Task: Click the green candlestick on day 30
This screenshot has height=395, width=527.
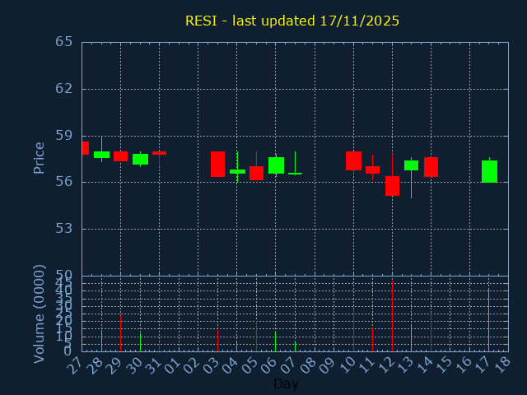Action: point(140,159)
